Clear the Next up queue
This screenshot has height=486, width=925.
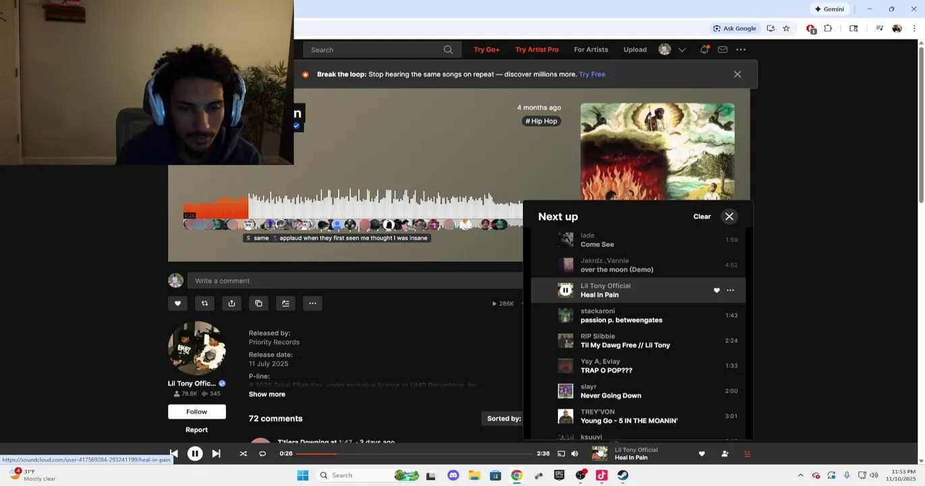coord(702,217)
